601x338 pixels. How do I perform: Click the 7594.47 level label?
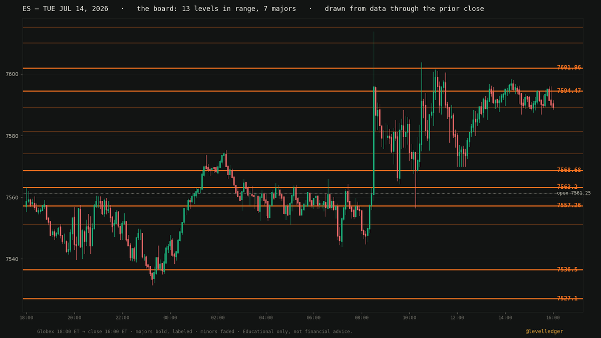[569, 91]
